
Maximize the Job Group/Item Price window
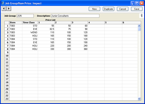pyautogui.click(x=137, y=3)
